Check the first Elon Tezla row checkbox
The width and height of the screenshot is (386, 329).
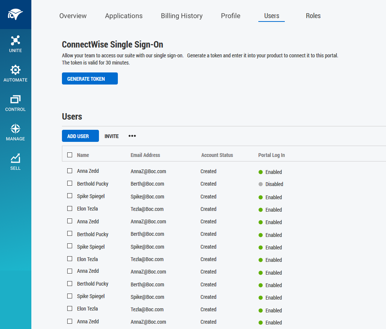[69, 209]
